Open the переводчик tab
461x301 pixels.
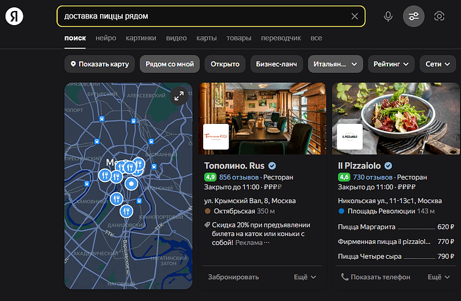pyautogui.click(x=281, y=38)
